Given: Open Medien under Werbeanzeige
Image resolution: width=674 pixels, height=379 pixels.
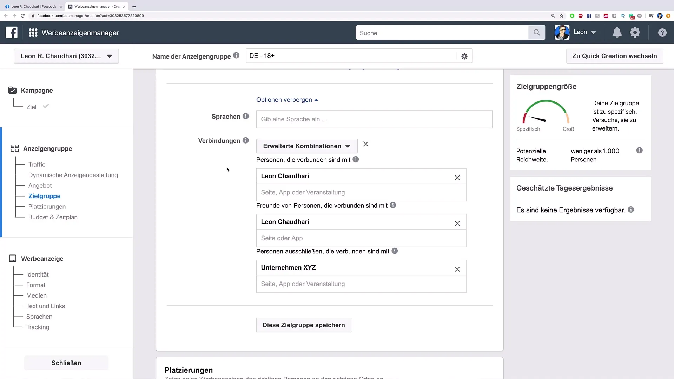Looking at the screenshot, I should 37,295.
